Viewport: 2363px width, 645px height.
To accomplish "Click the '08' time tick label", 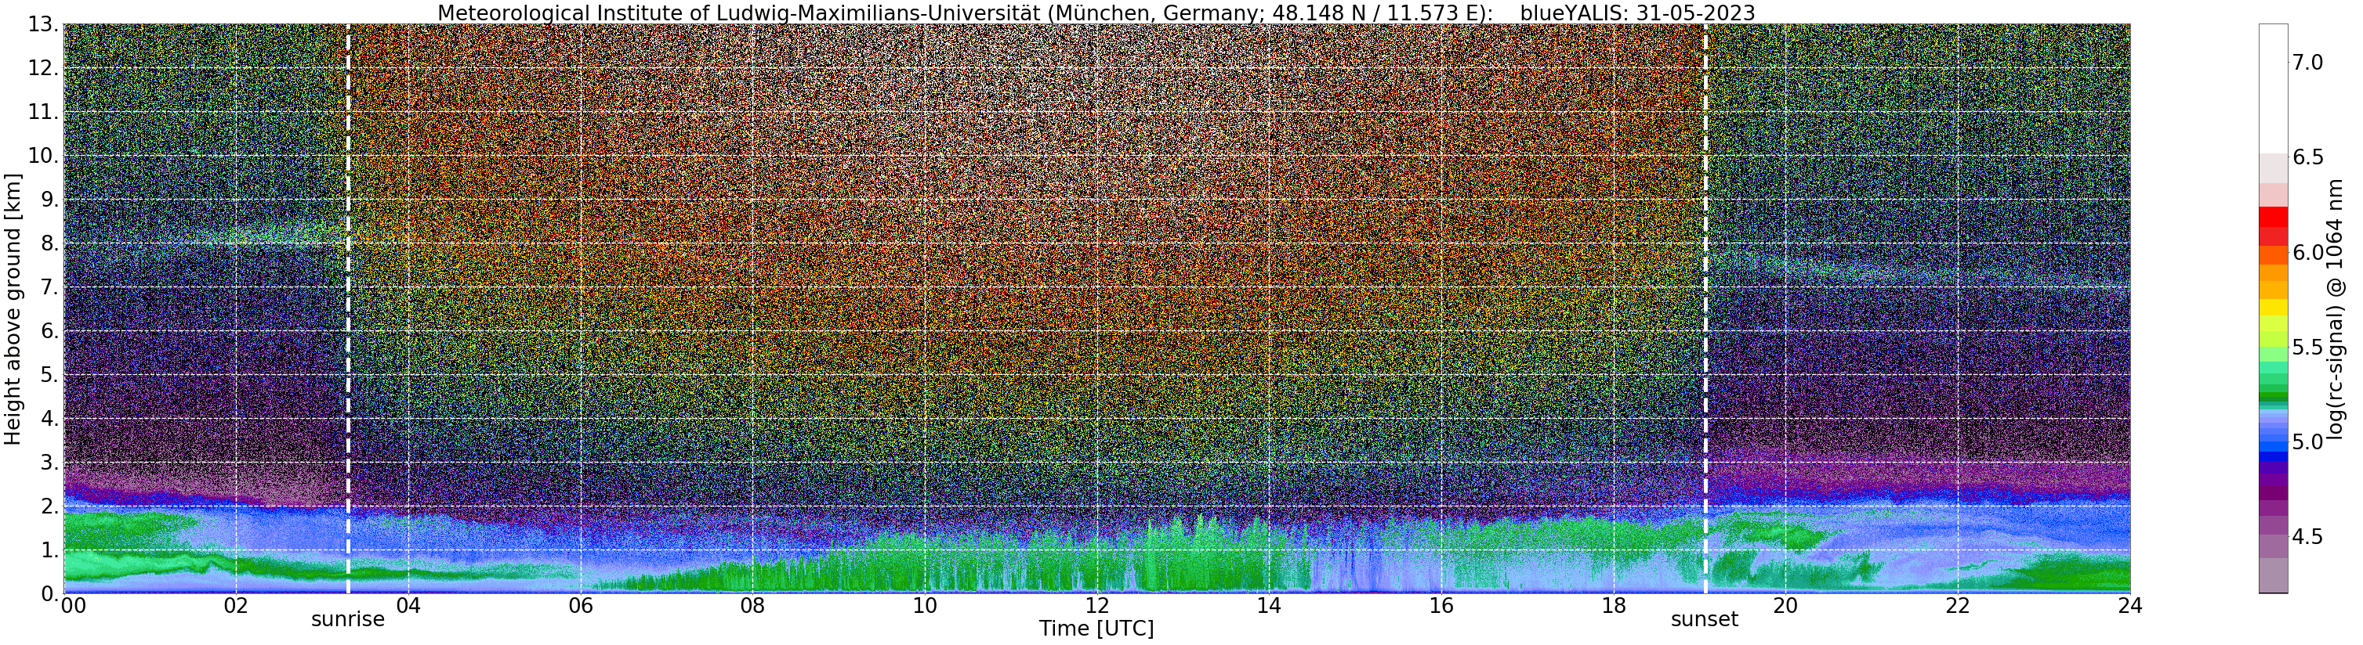I will click(752, 606).
